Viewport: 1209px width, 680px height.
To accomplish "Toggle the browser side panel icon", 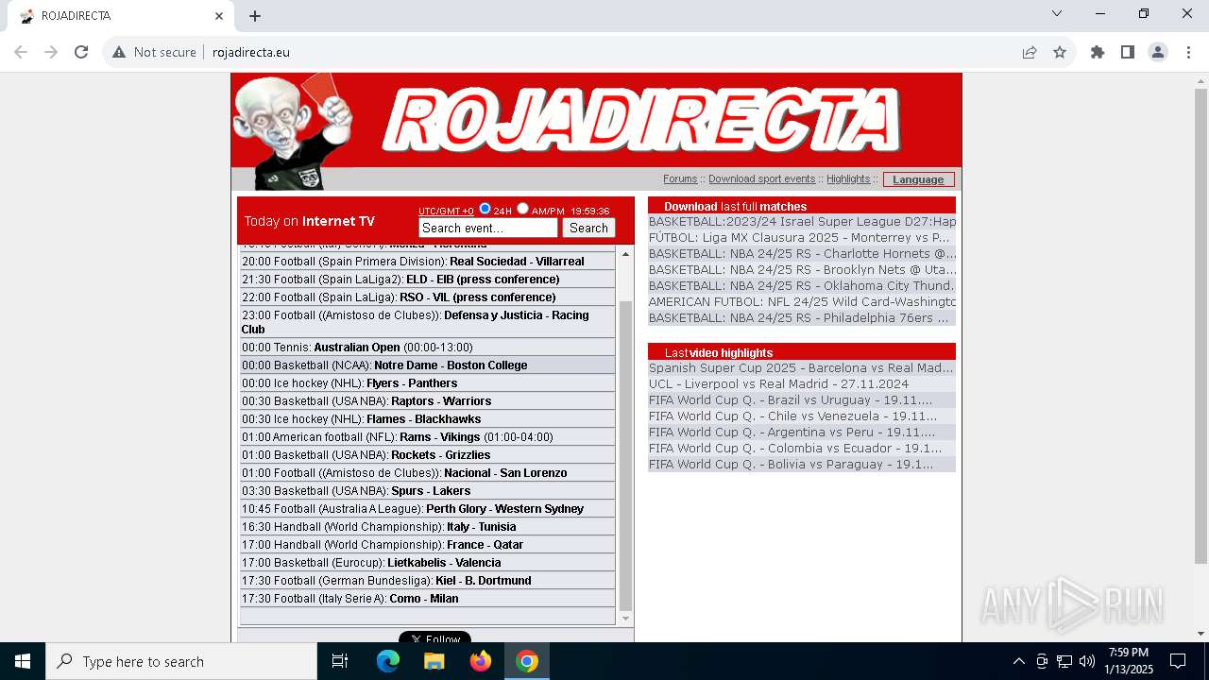I will [1128, 52].
